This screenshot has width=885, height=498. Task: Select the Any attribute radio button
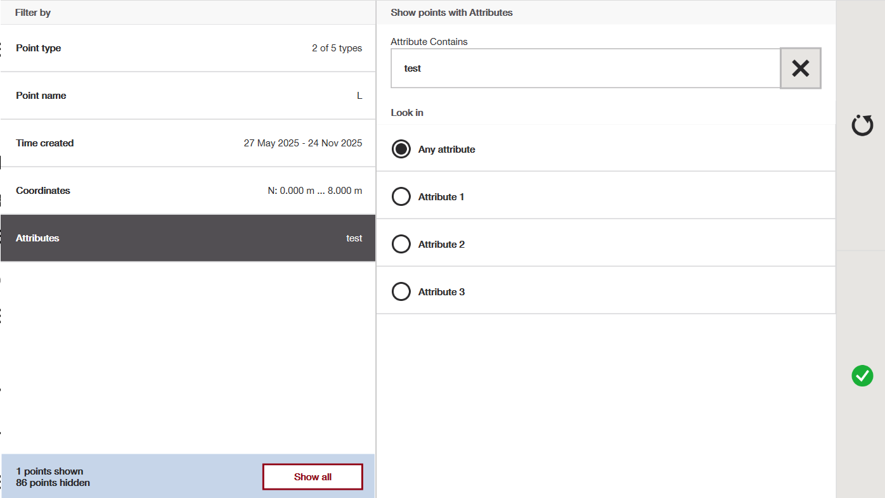(401, 150)
